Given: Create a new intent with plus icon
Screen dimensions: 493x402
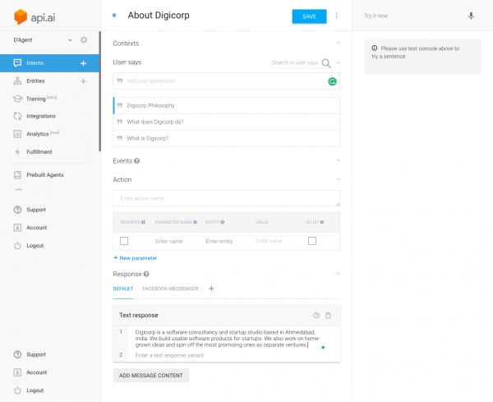Looking at the screenshot, I should [83, 63].
